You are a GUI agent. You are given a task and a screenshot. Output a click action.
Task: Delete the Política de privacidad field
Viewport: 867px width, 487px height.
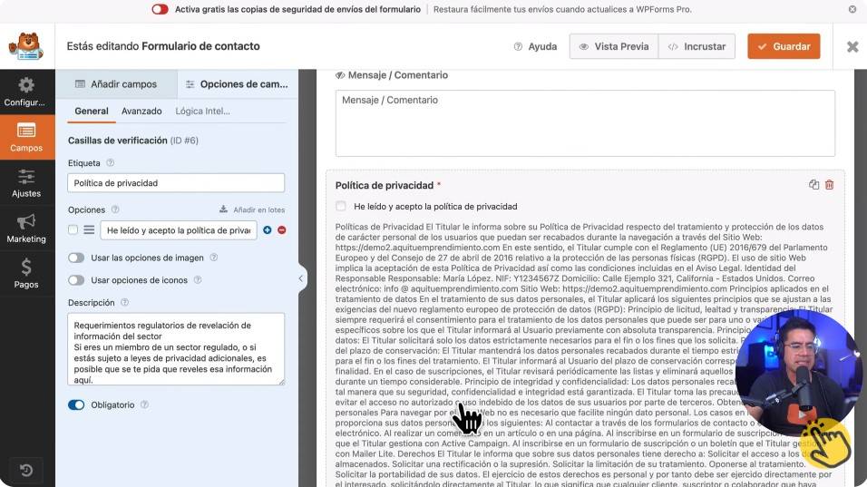[x=829, y=185]
